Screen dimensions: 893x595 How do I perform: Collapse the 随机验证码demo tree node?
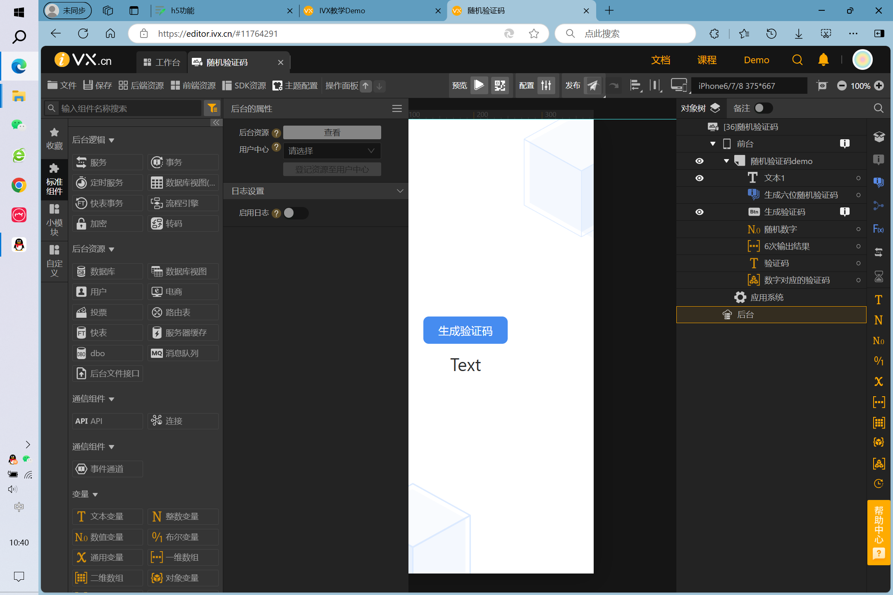pos(726,161)
